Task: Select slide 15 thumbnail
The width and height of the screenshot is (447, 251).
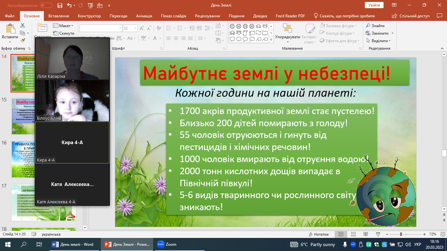Action: click(x=44, y=116)
